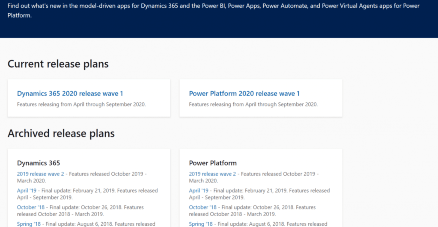The image size is (438, 227).
Task: Click description under Power Platform 2020 wave 1
Action: click(253, 104)
